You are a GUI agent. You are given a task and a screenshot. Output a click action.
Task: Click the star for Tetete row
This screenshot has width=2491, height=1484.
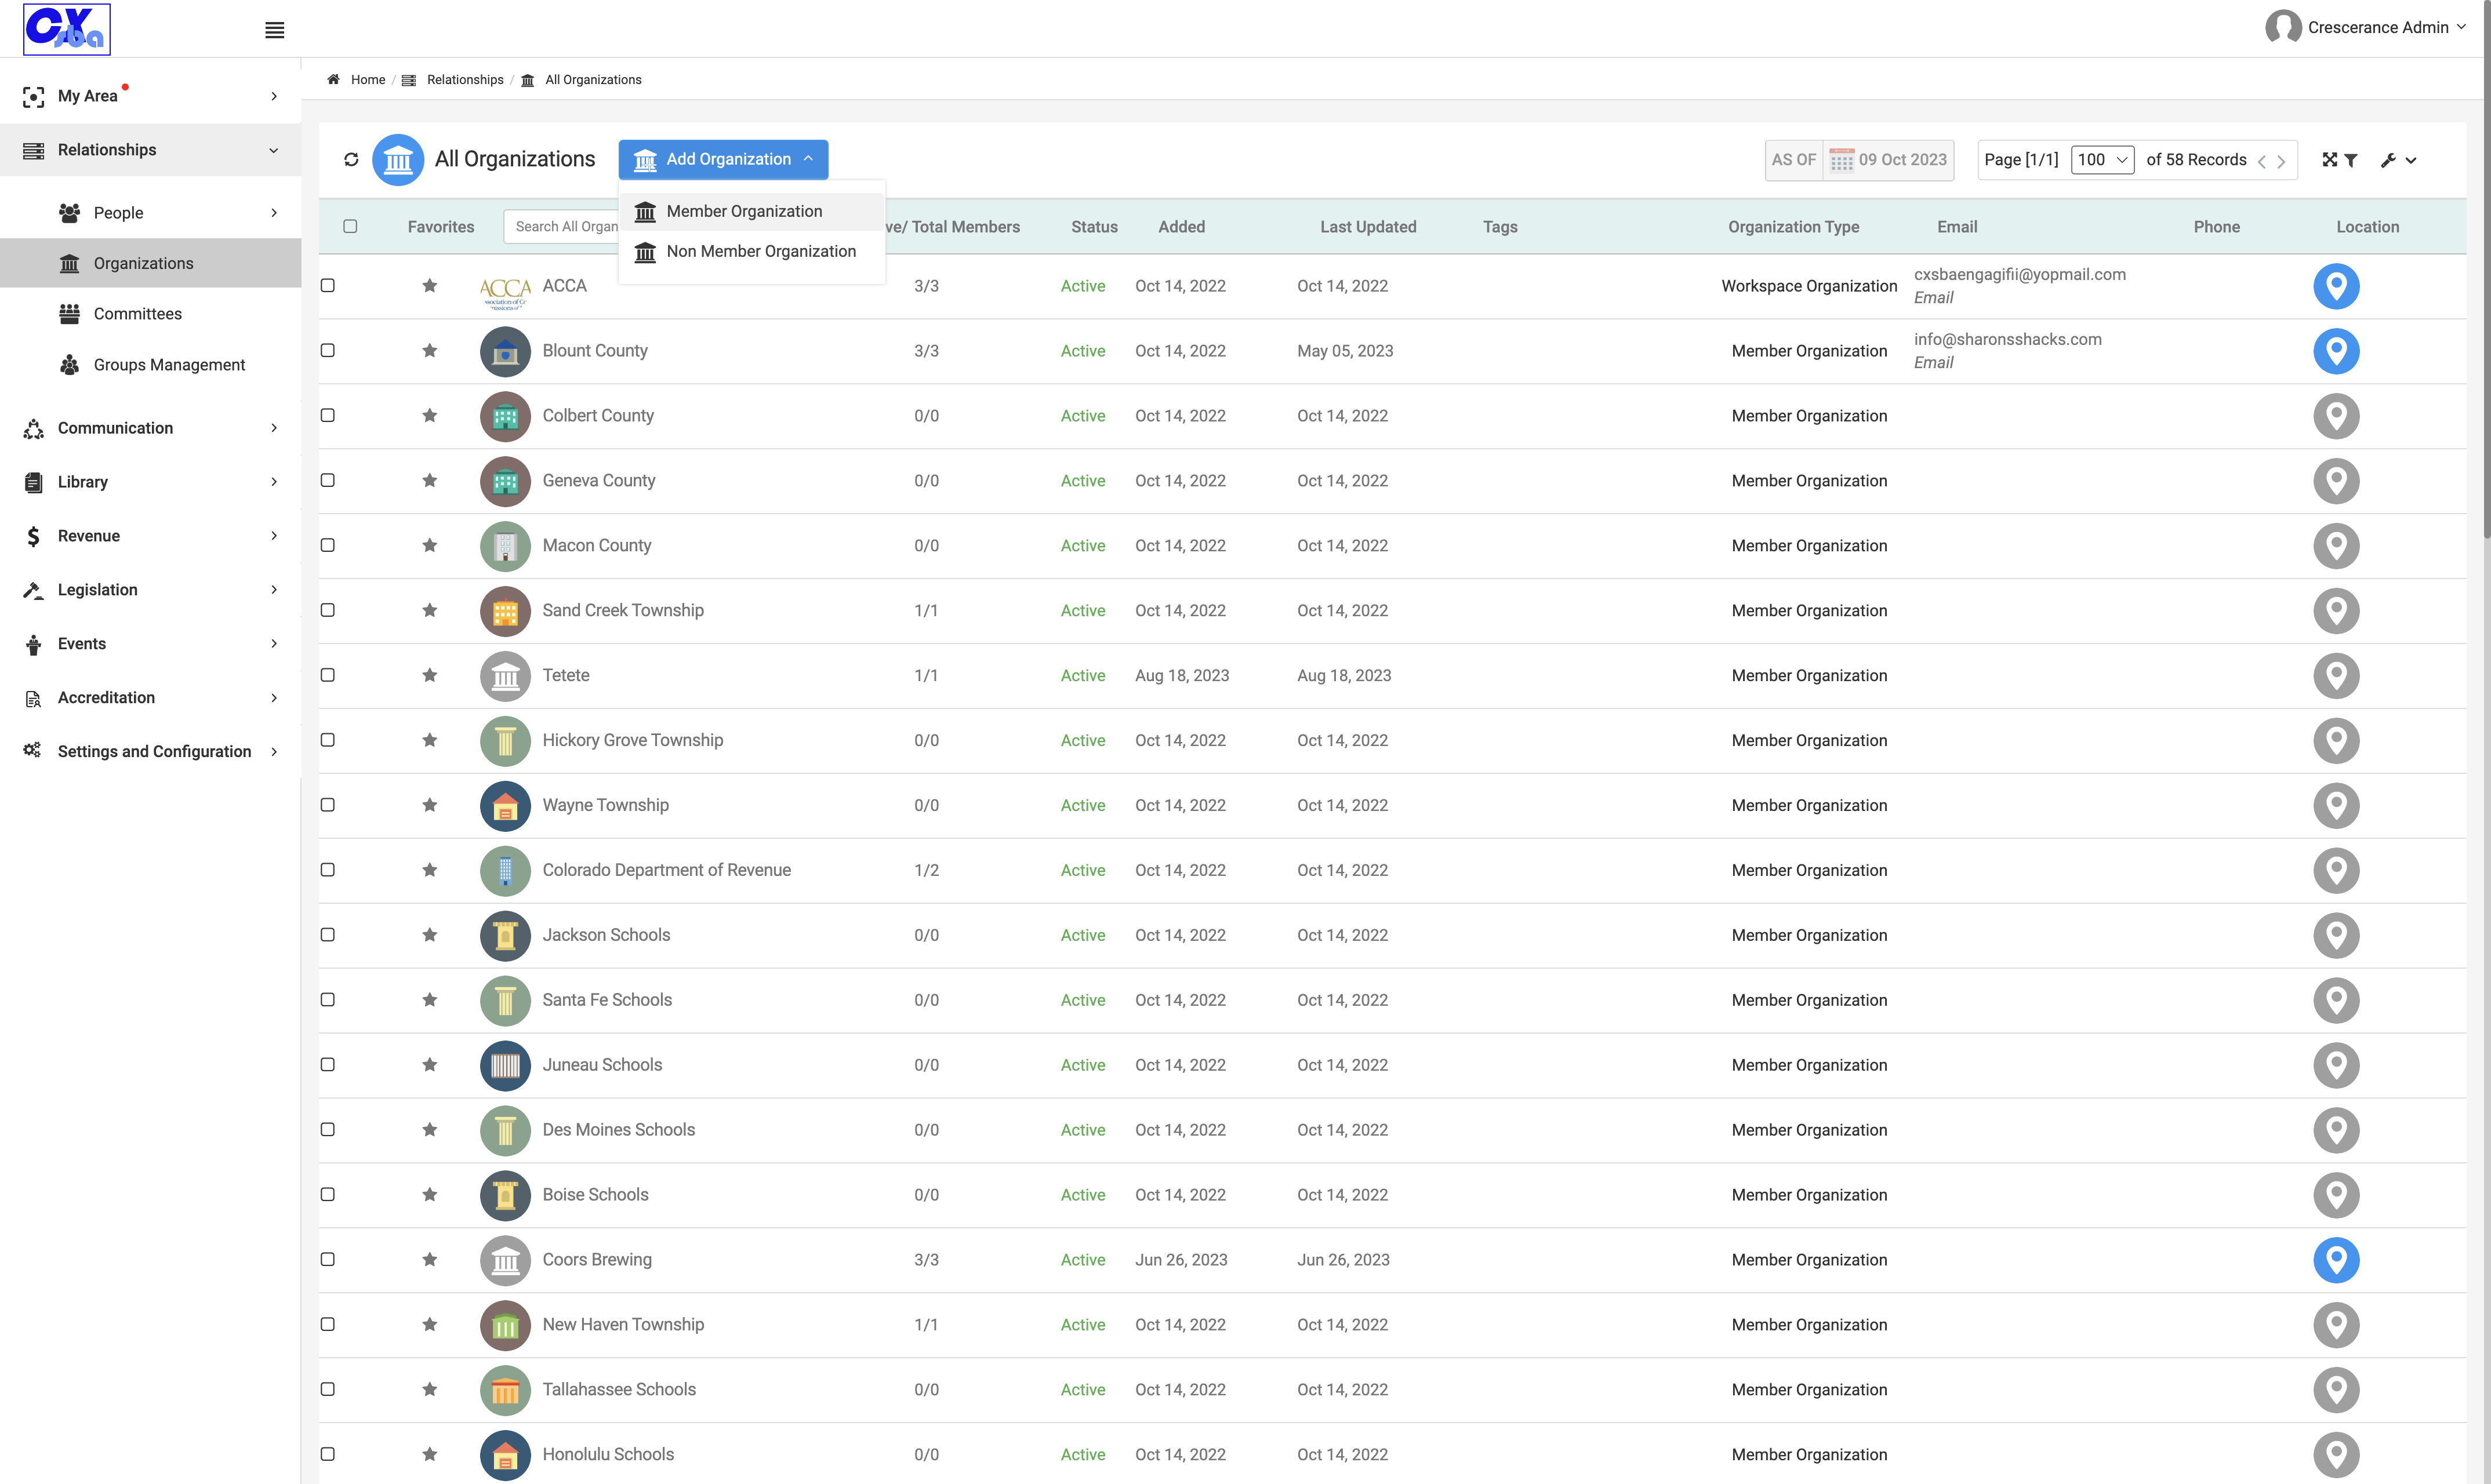coord(430,675)
